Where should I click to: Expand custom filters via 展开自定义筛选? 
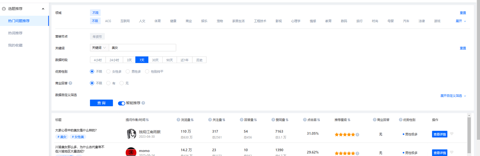(x=453, y=96)
